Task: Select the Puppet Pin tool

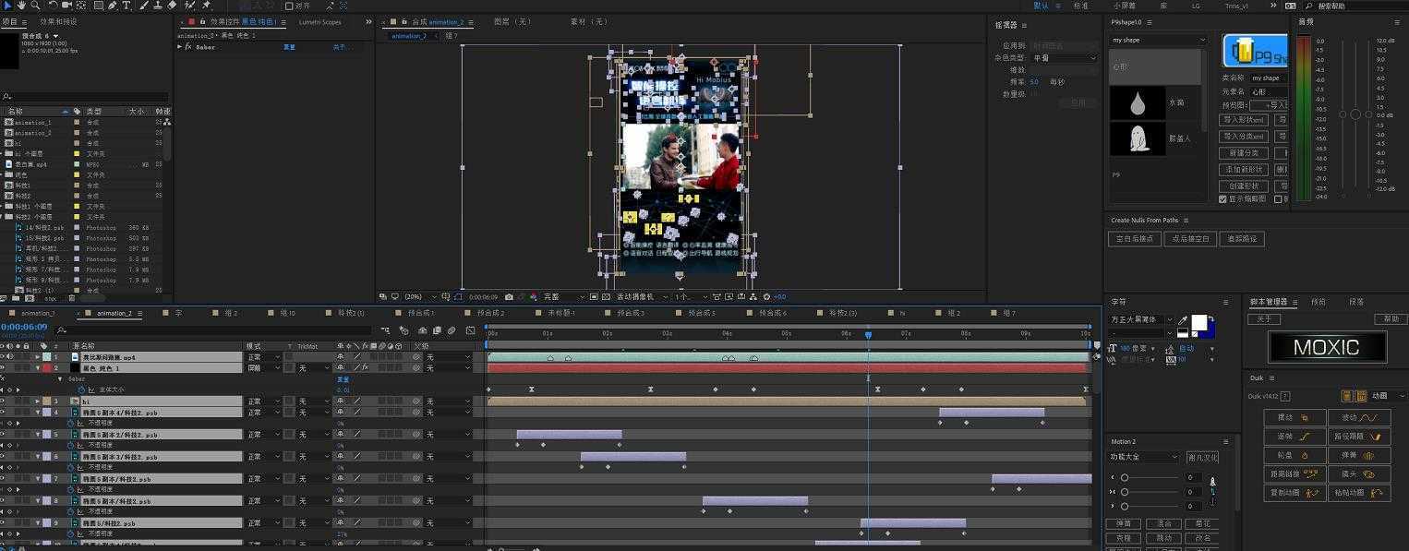Action: (x=206, y=6)
